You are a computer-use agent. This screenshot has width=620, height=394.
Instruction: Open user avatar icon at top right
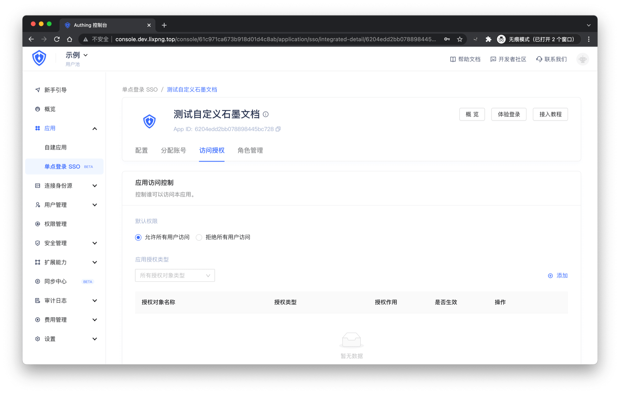[x=583, y=59]
